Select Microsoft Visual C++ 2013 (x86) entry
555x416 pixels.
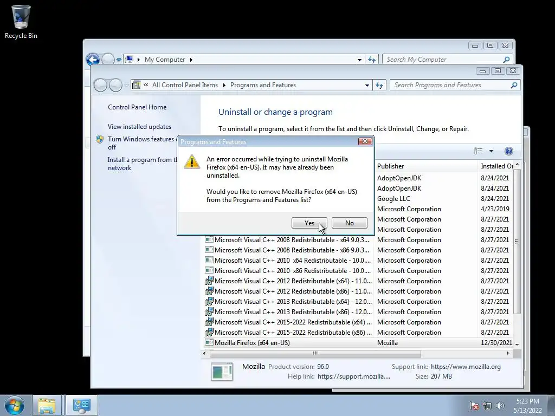point(359,311)
